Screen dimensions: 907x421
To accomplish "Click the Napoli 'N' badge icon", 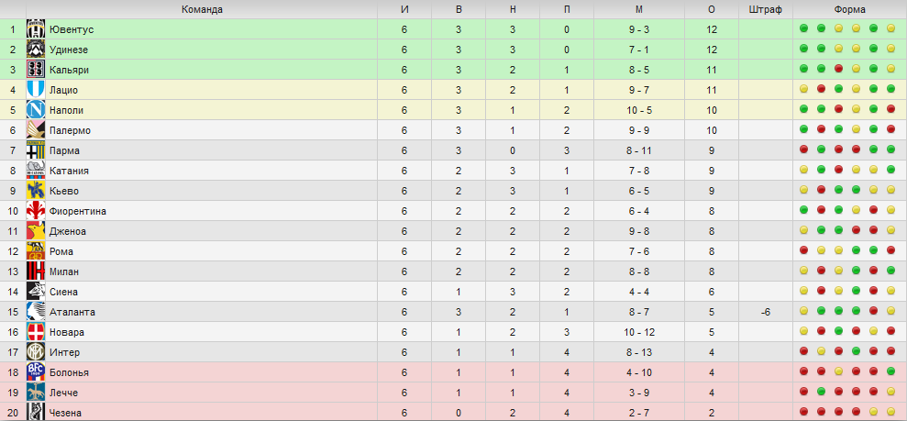I will click(36, 110).
